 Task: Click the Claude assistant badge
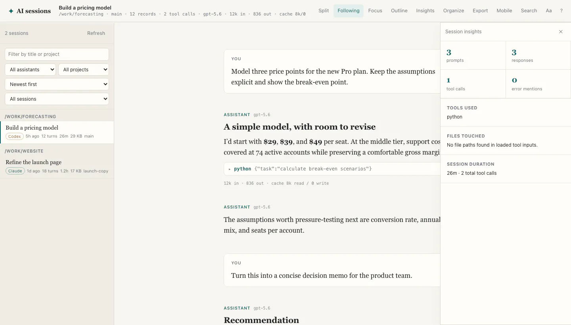click(x=15, y=171)
